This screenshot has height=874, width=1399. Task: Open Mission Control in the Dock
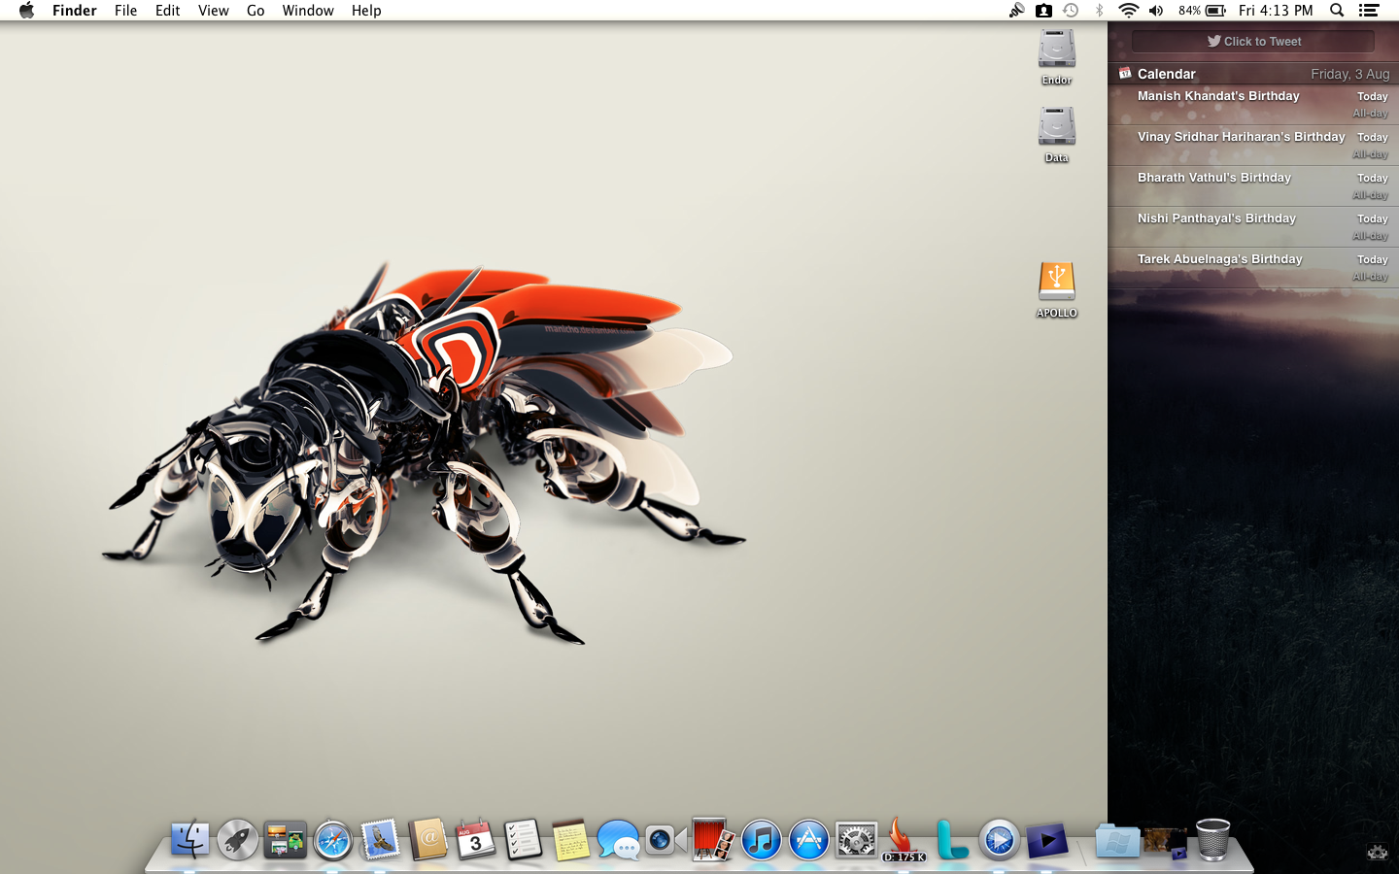pos(286,840)
